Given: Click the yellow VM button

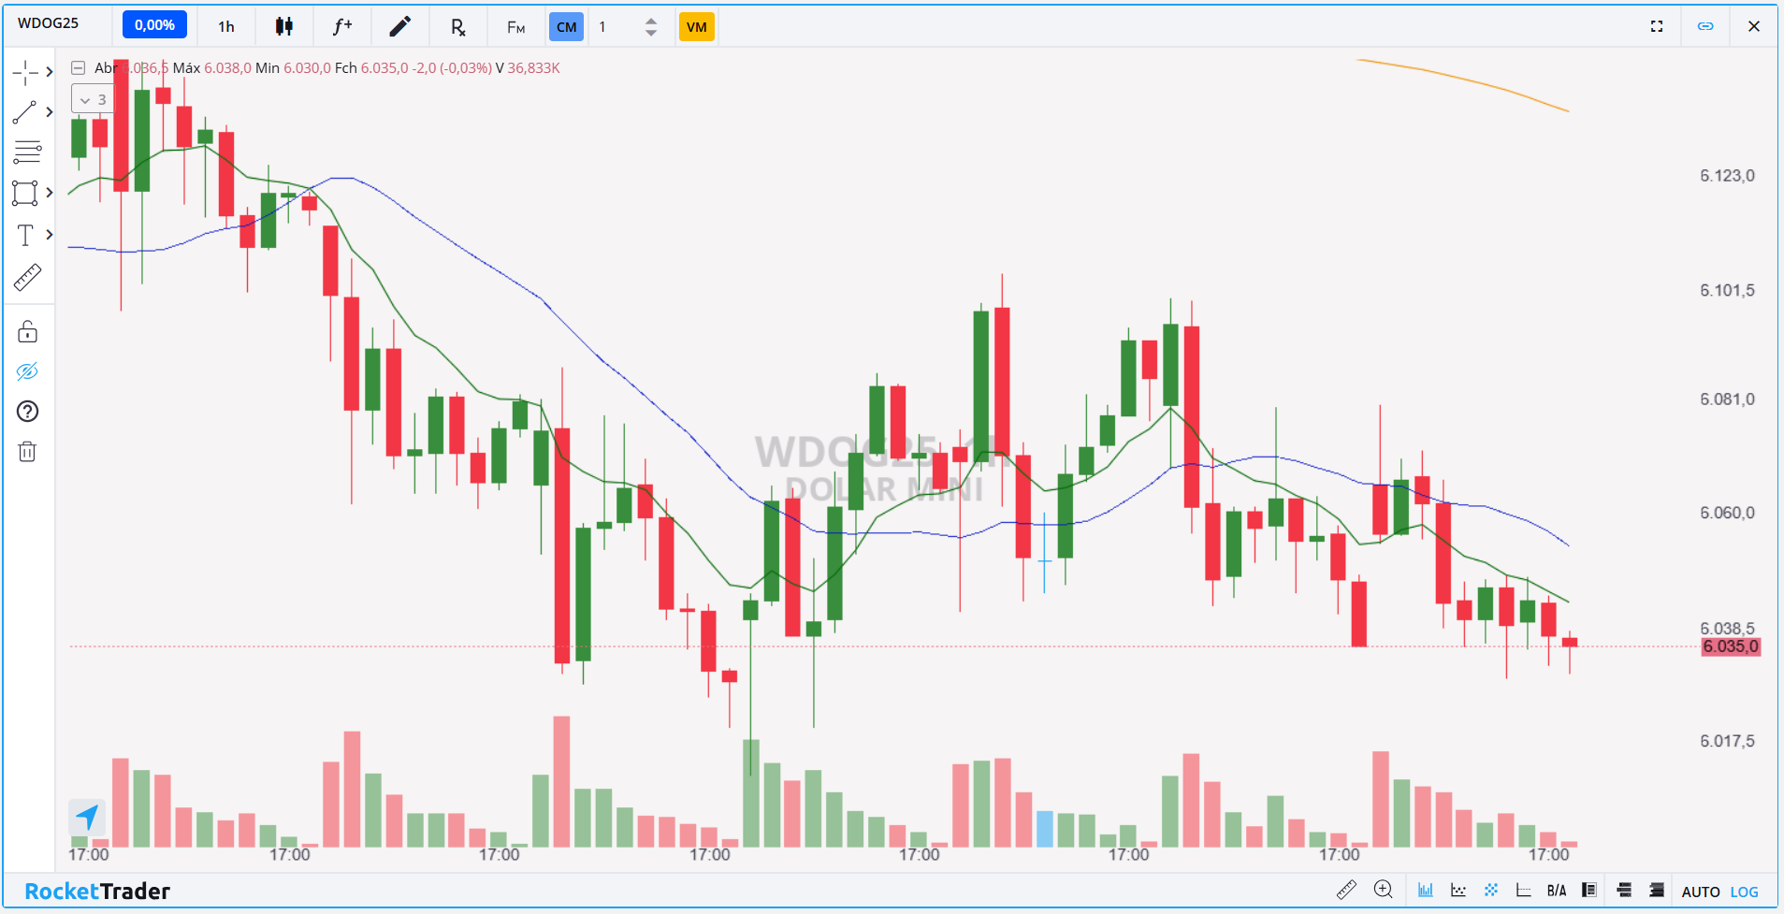Looking at the screenshot, I should tap(696, 27).
